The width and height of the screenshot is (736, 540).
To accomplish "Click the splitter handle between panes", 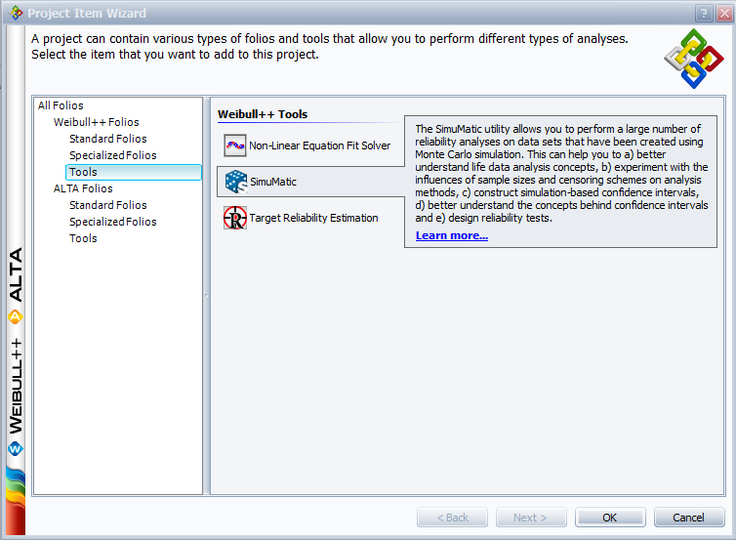I will pyautogui.click(x=207, y=296).
